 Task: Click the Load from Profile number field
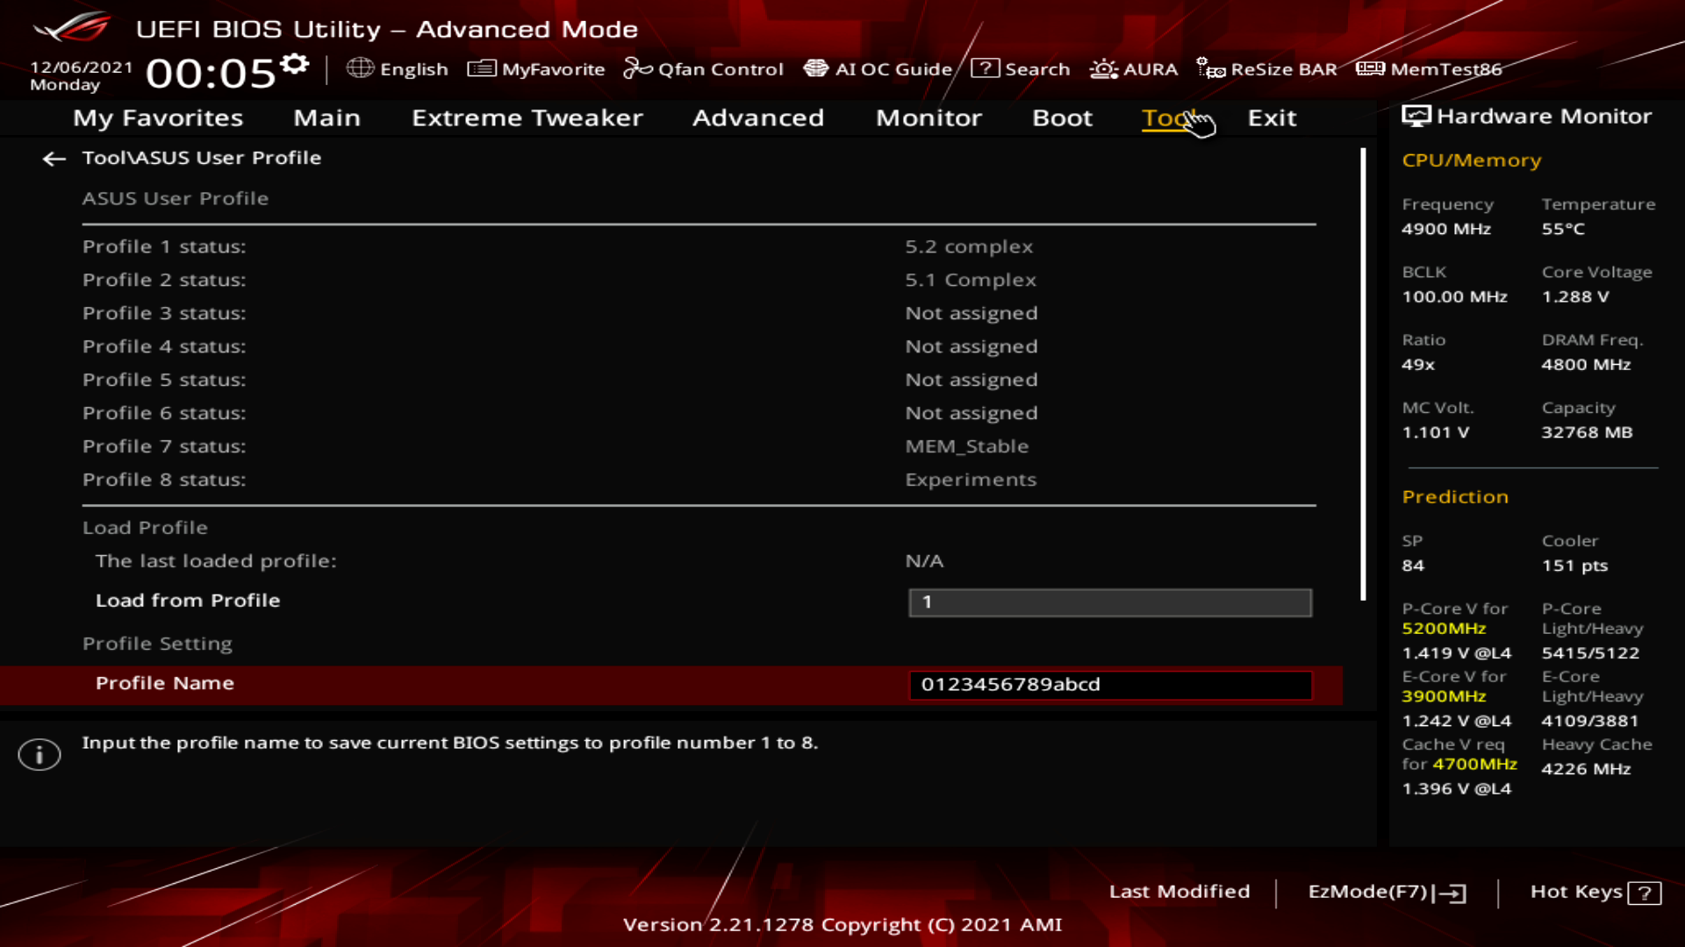pyautogui.click(x=1109, y=602)
